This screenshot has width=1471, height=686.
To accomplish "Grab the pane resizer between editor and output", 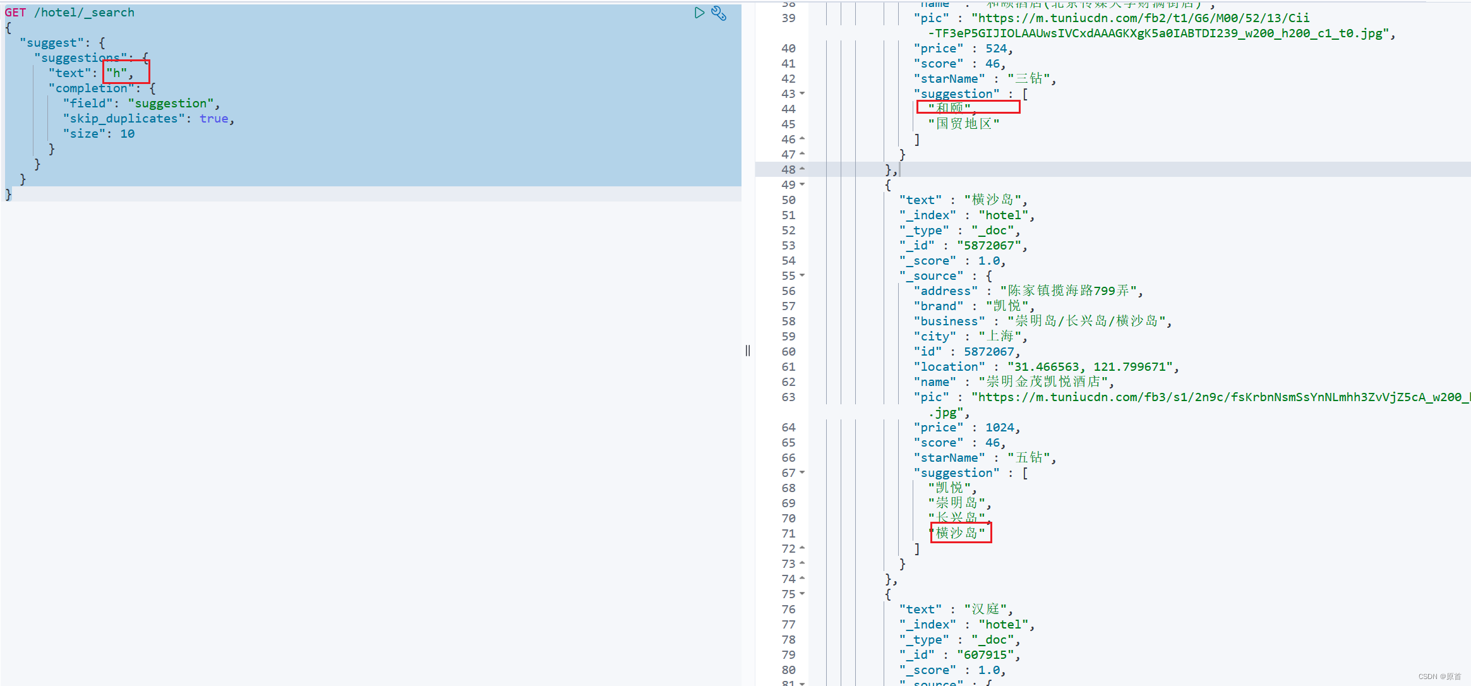I will tap(748, 351).
